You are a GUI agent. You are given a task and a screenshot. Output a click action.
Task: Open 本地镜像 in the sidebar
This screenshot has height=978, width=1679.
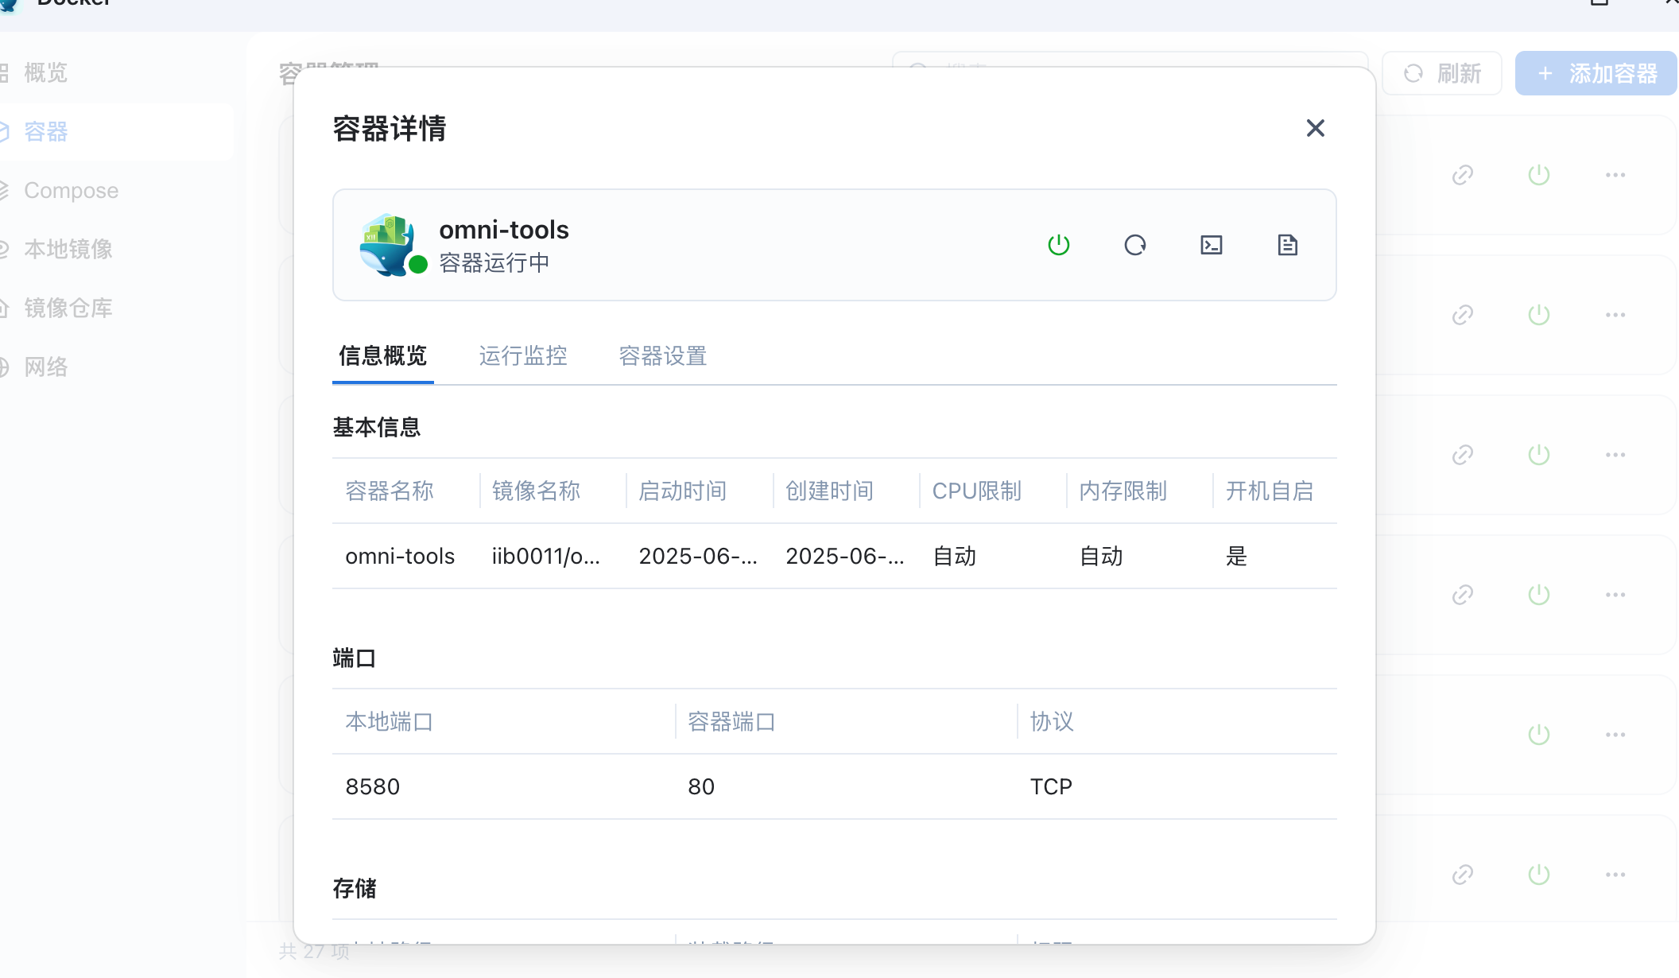[68, 250]
